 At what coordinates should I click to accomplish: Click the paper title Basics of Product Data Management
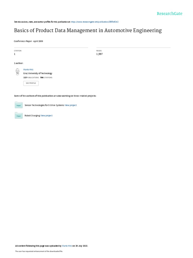pyautogui.click(x=88, y=30)
